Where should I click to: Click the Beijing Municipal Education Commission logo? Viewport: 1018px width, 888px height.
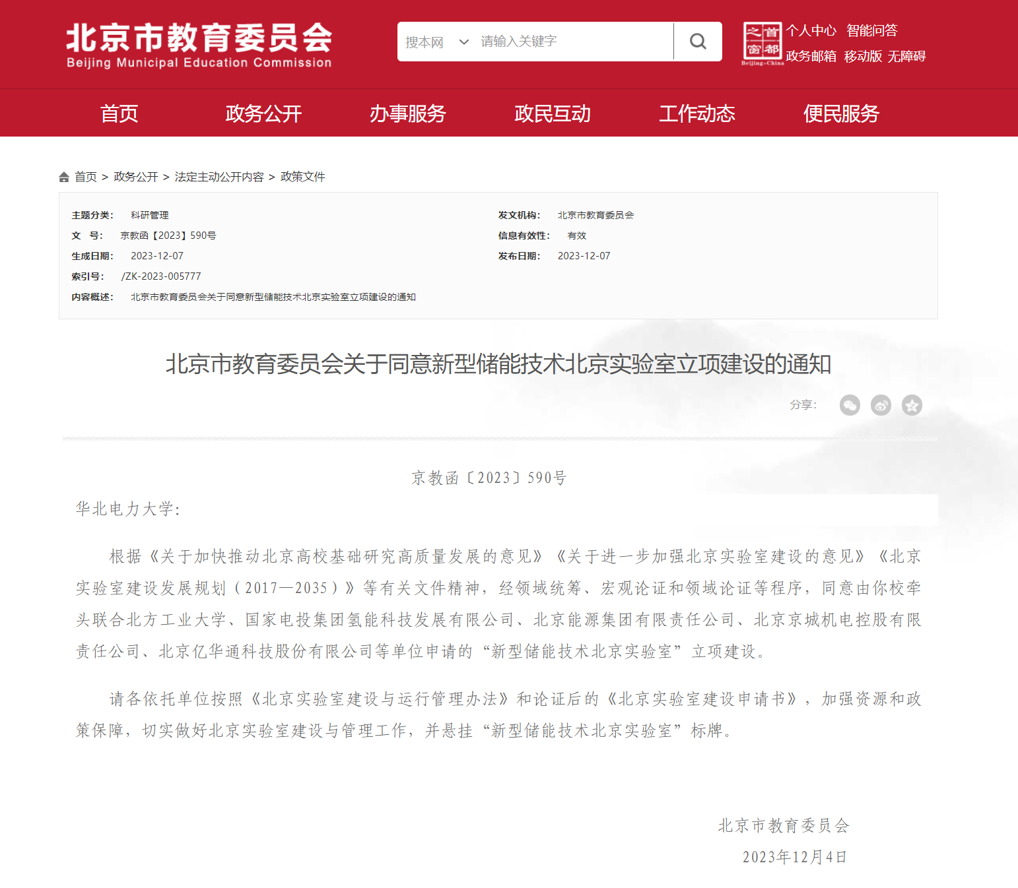pyautogui.click(x=199, y=45)
